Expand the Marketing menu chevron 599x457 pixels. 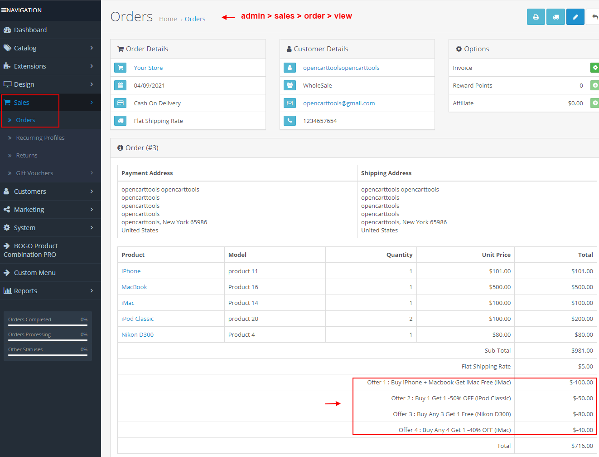tap(92, 210)
